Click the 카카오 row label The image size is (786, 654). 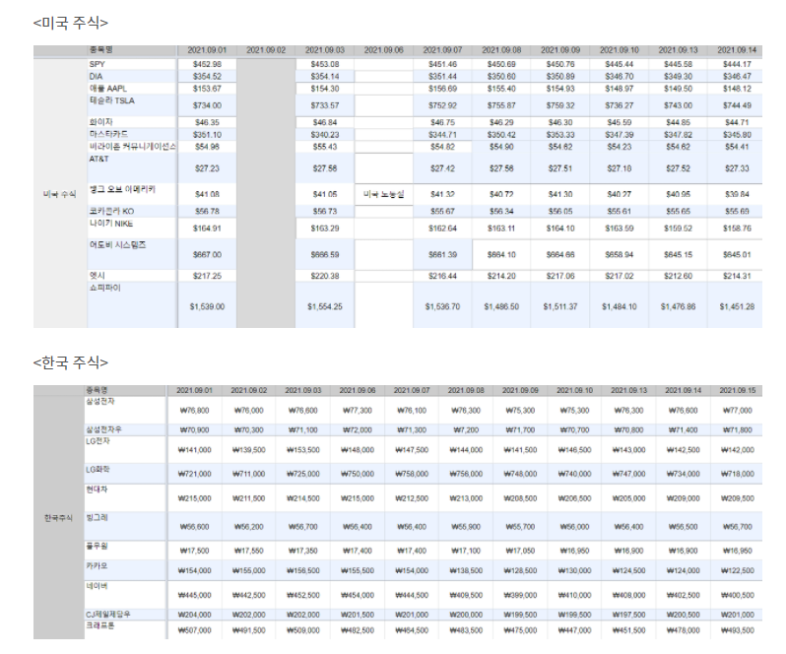[97, 565]
